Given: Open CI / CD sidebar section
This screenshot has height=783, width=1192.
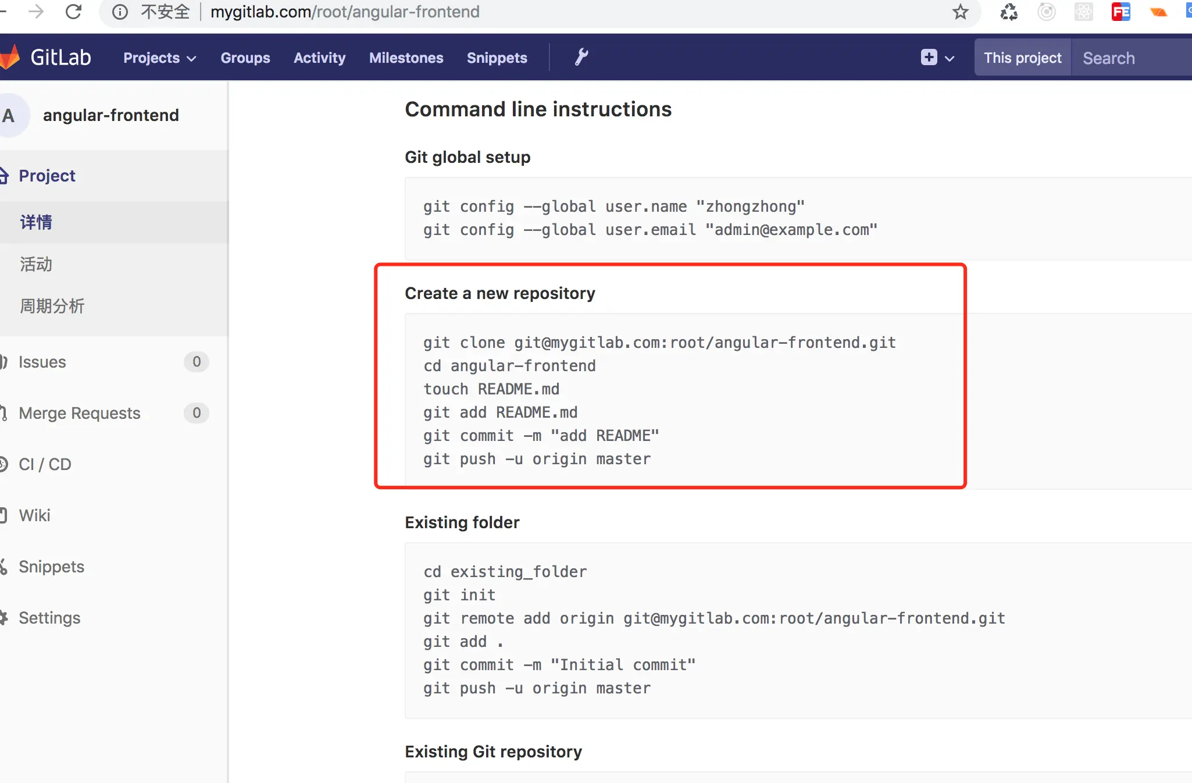Looking at the screenshot, I should coord(45,464).
